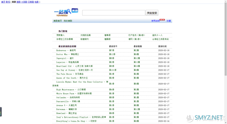Click the dark side widget at left edge
The height and width of the screenshot is (124, 227).
pos(1,112)
